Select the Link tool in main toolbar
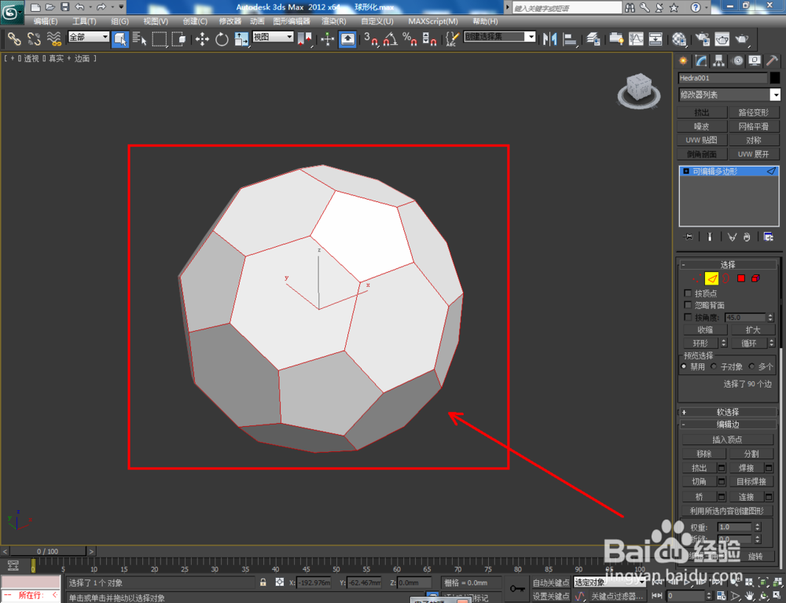The image size is (786, 603). click(14, 39)
